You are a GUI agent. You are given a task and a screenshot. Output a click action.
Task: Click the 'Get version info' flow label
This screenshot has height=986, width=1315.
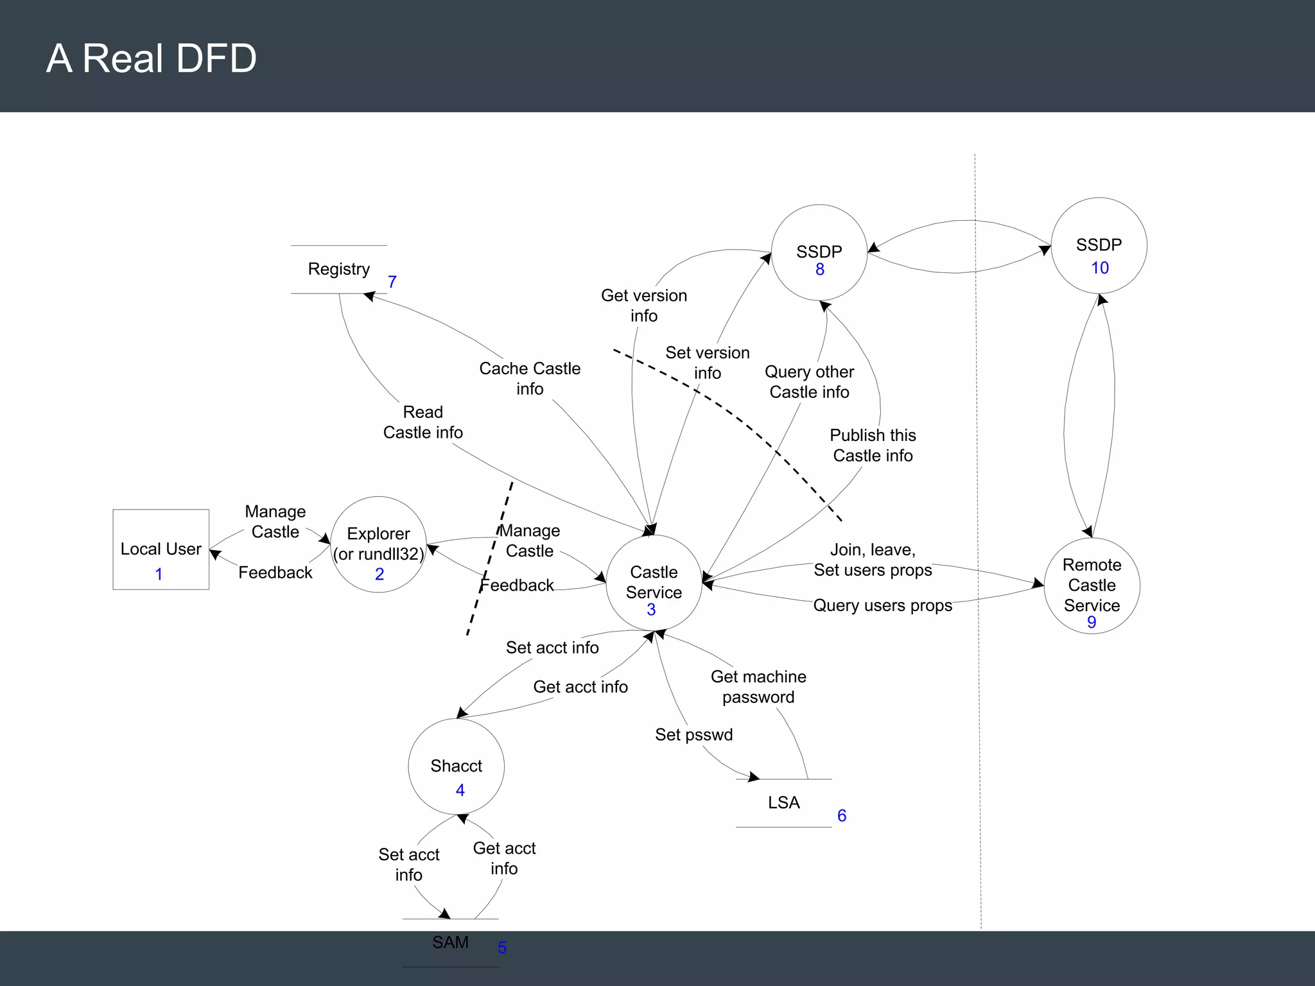[644, 306]
